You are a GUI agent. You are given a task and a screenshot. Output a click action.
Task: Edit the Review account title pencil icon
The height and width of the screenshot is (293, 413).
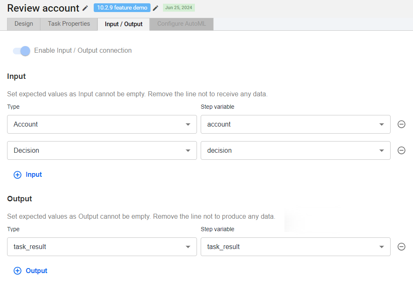[x=85, y=8]
